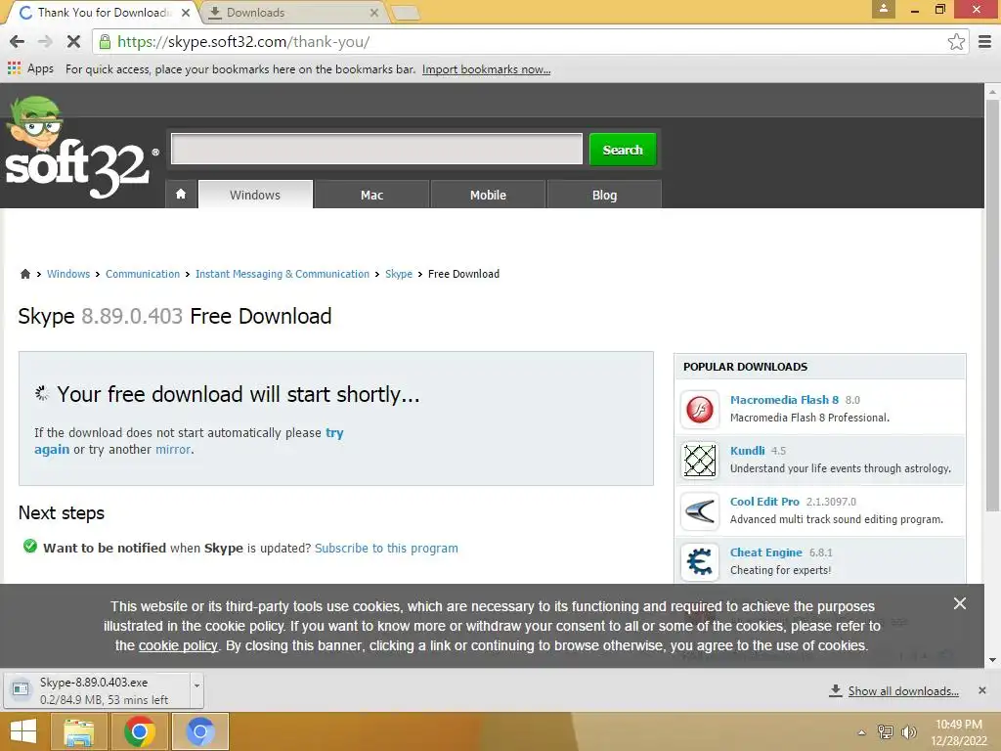Click the Communication breadcrumb link

[x=143, y=274]
